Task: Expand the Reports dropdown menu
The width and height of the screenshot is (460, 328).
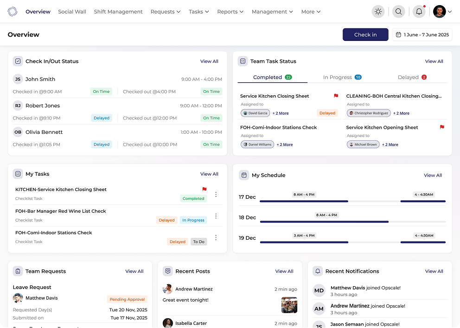Action: [230, 12]
